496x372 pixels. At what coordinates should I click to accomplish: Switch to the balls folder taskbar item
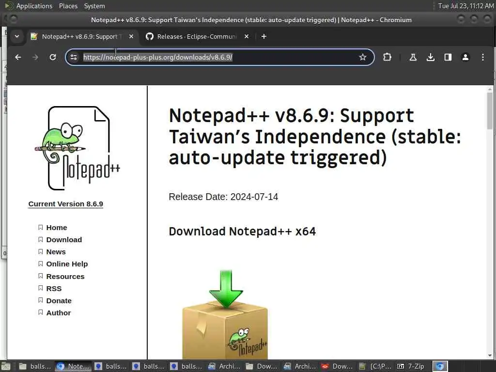coord(35,366)
